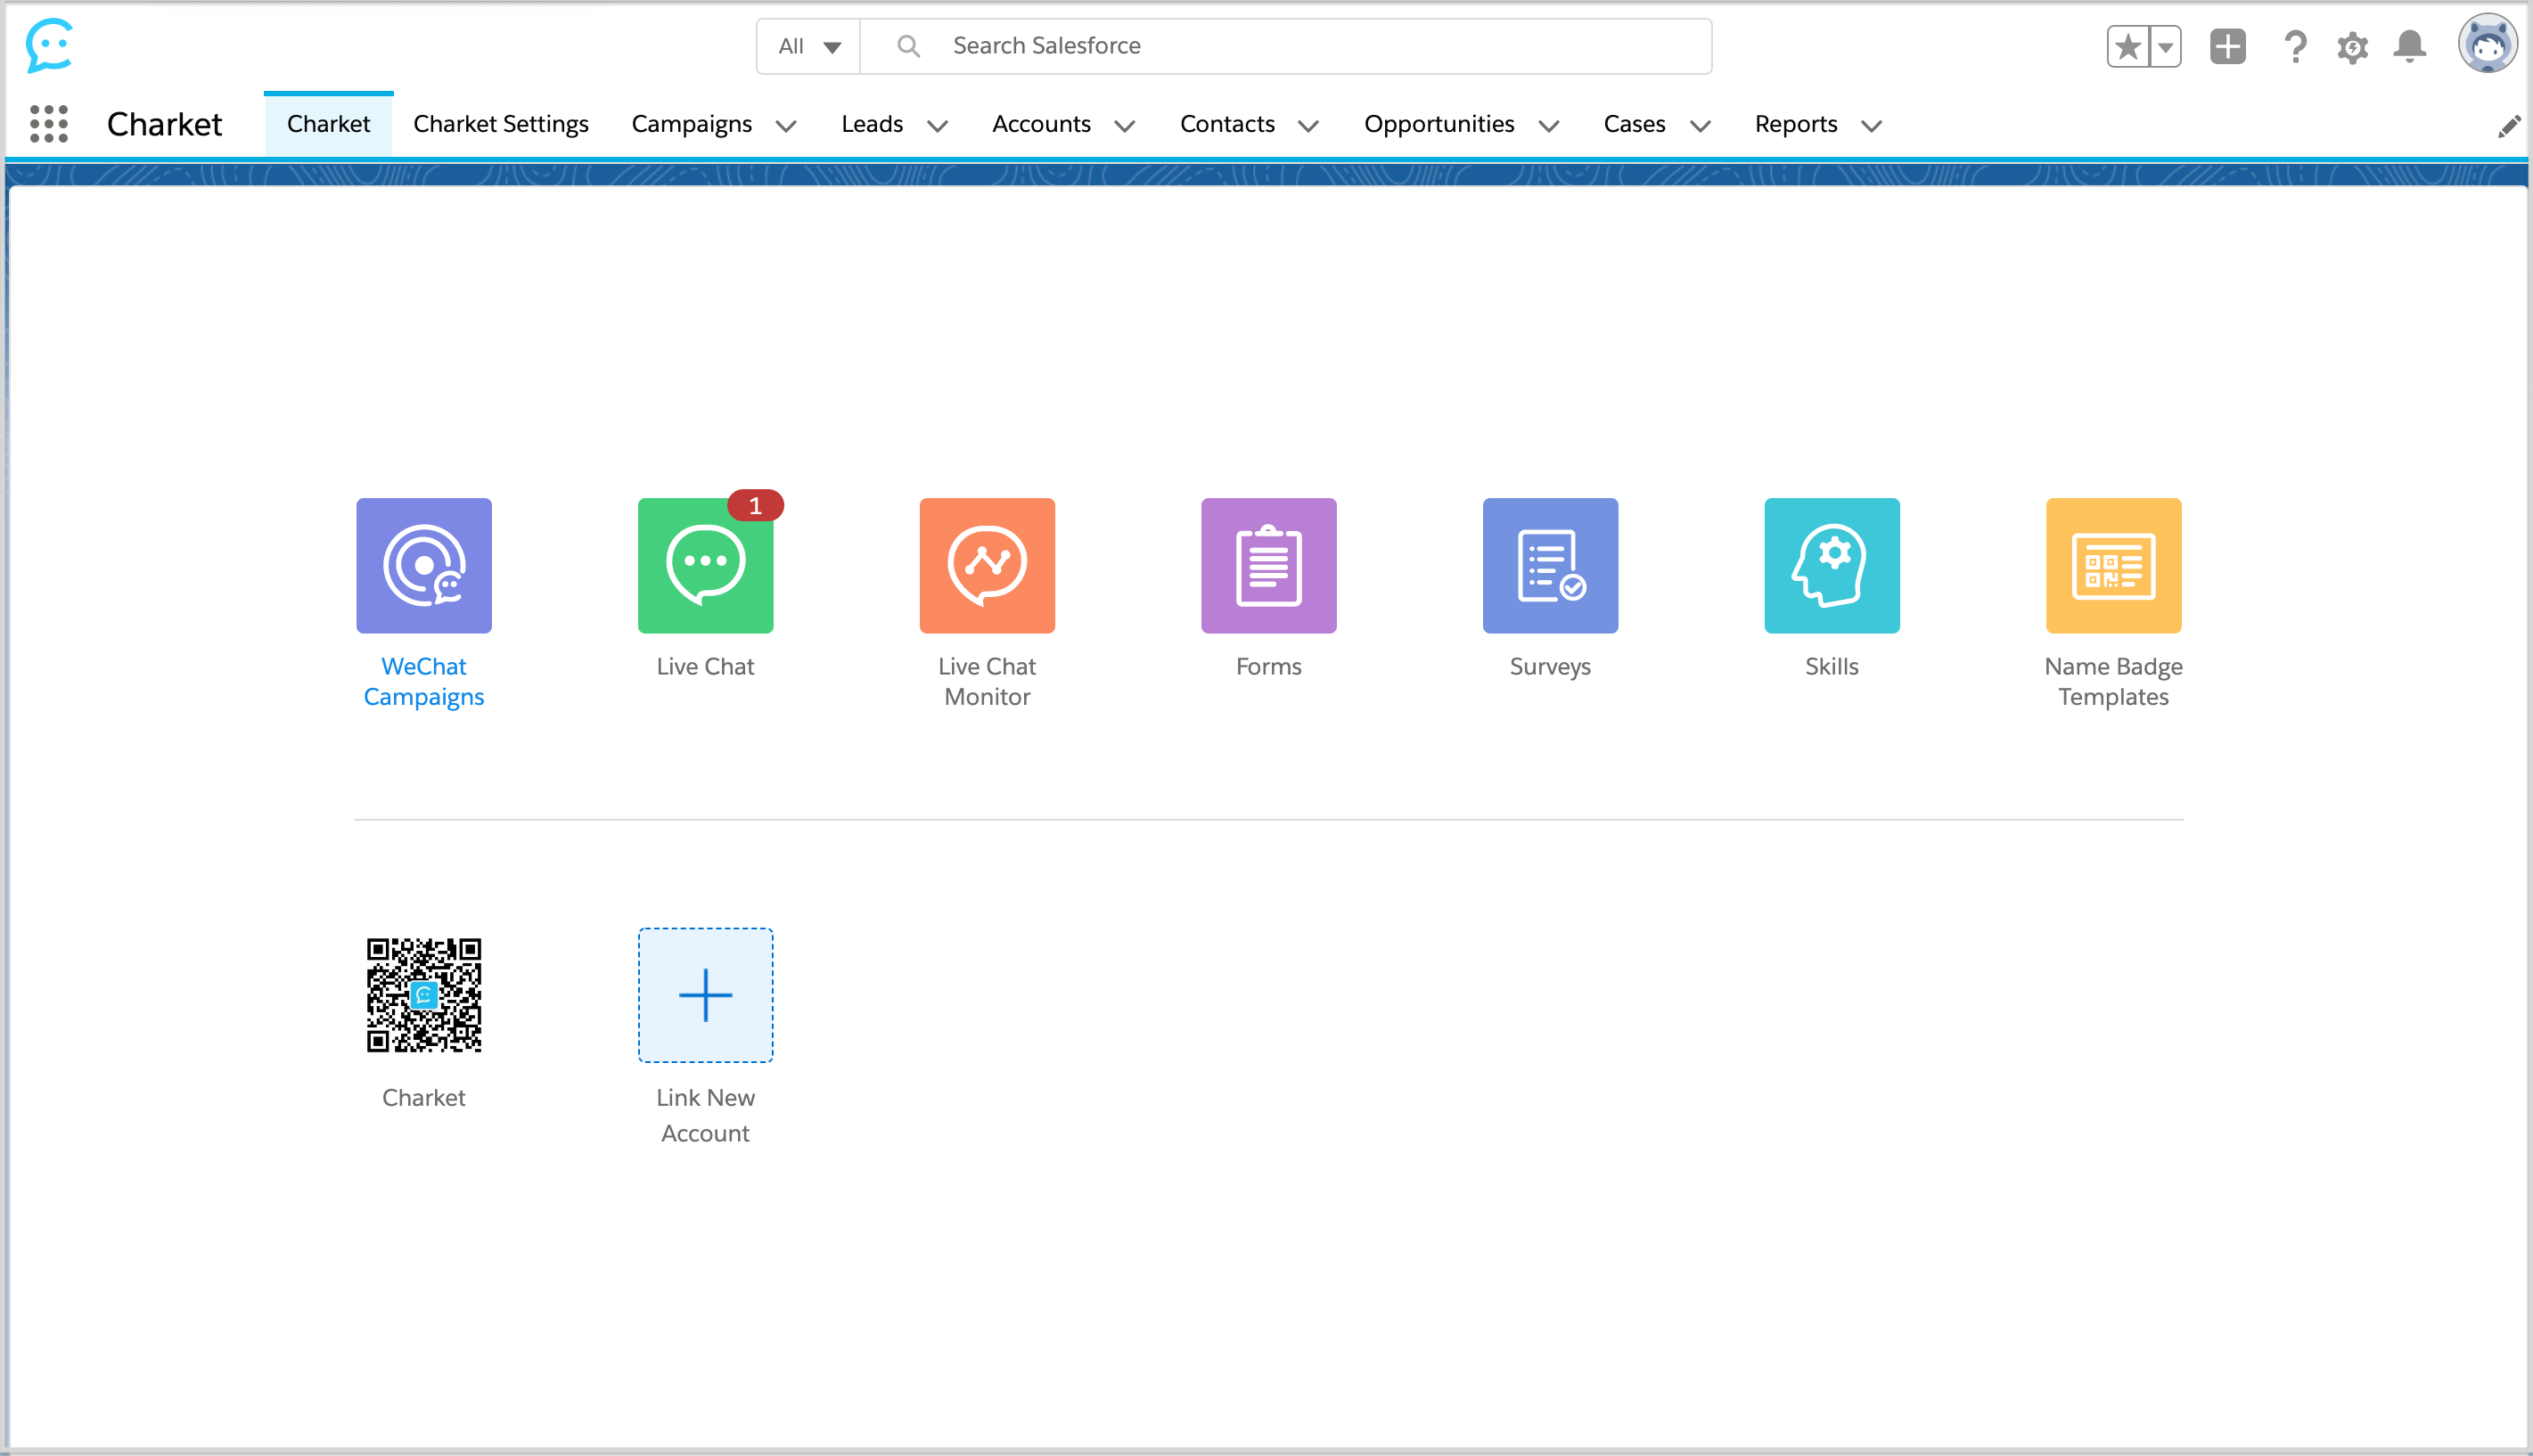Click the Link New Account label
The height and width of the screenshot is (1456, 2533).
[705, 1115]
